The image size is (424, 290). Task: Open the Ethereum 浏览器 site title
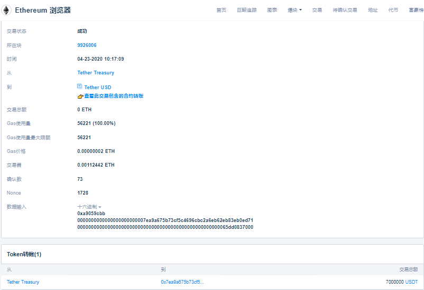click(x=43, y=10)
